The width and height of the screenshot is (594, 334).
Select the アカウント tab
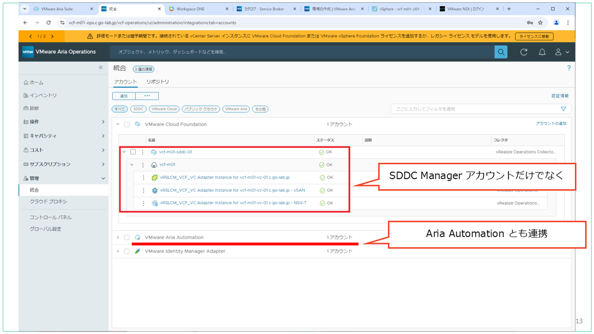click(126, 82)
